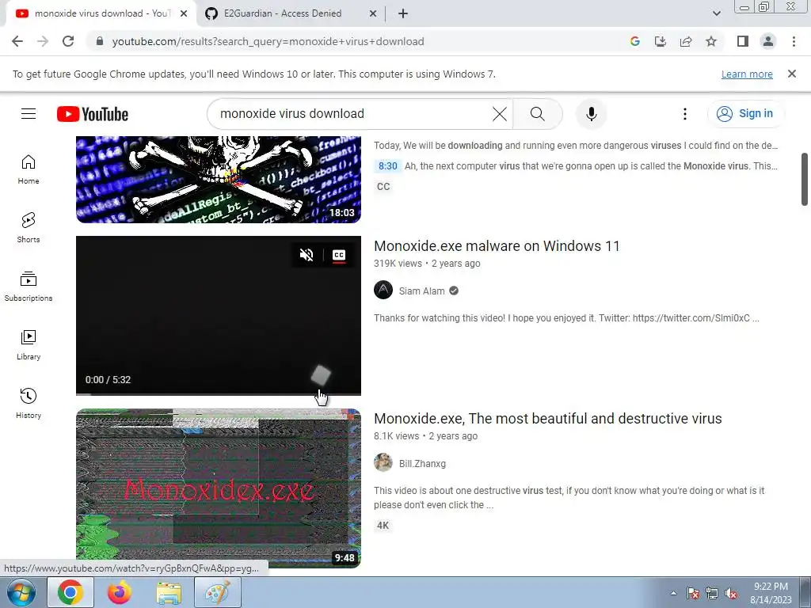Click the Chrome taskbar icon

coord(70,592)
